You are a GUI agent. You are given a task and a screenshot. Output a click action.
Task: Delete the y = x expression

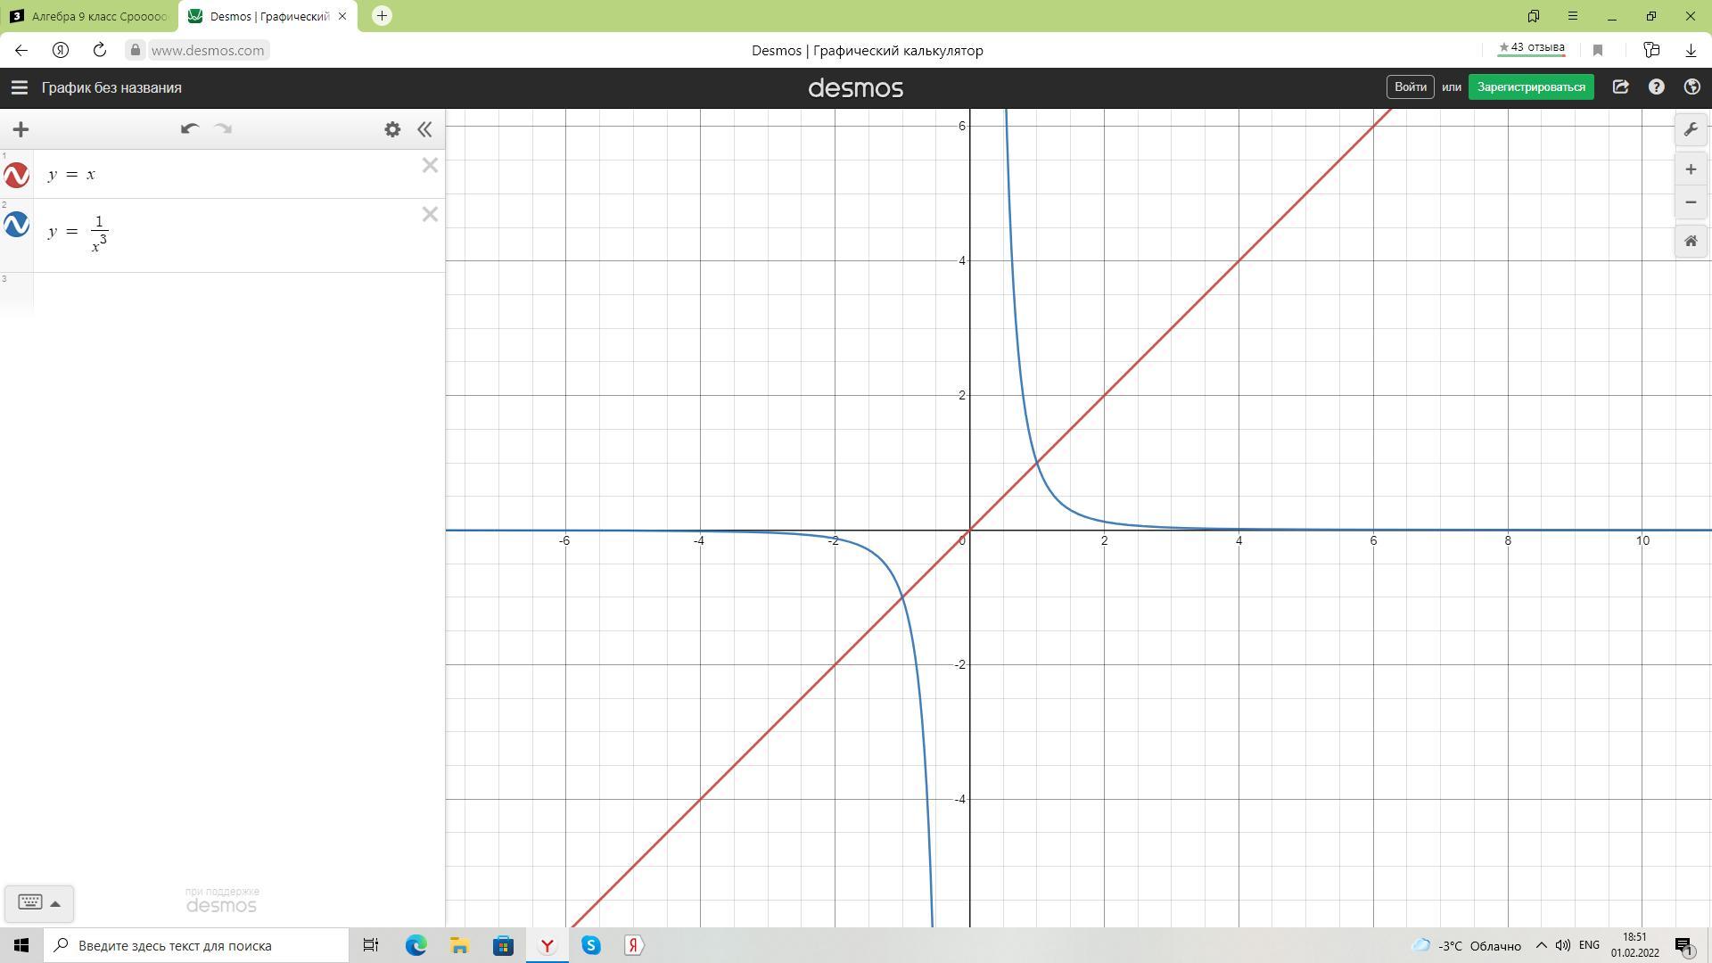430,165
